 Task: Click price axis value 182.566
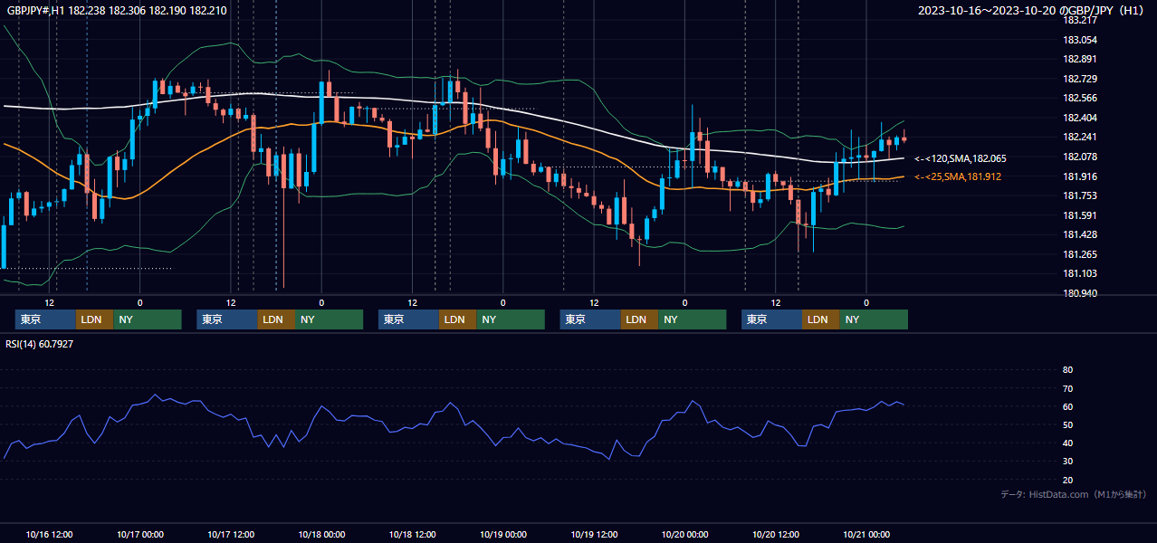pyautogui.click(x=1080, y=98)
